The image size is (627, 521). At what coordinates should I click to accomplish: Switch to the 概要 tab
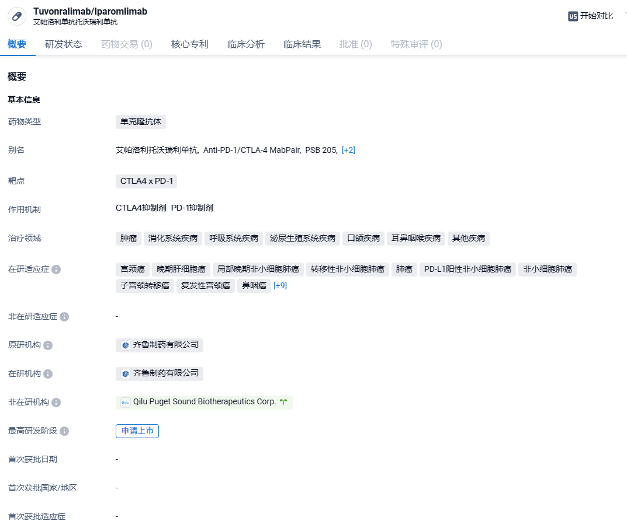coord(17,44)
